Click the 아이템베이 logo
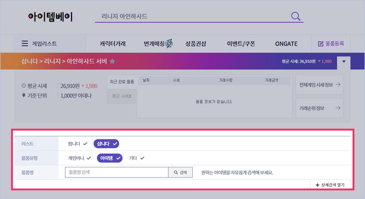The width and height of the screenshot is (365, 199). tap(50, 17)
